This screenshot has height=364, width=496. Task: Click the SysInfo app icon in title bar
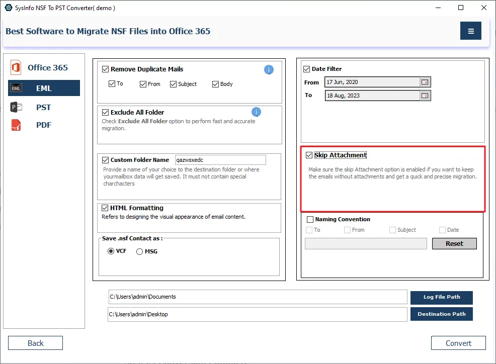(8, 8)
